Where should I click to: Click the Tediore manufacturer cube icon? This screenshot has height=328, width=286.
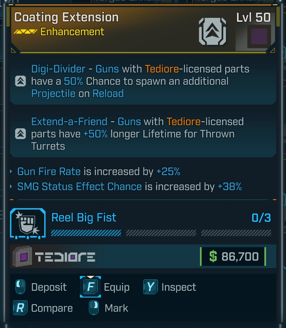(x=23, y=257)
